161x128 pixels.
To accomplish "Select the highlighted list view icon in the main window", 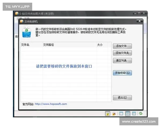I will coord(128,114).
